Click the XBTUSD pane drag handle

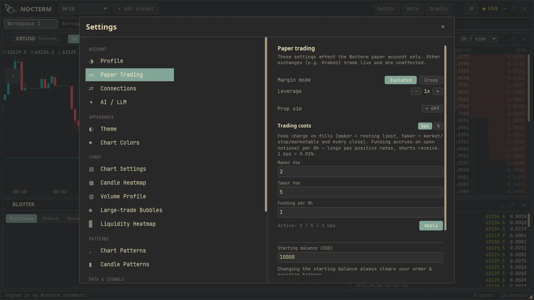8,39
